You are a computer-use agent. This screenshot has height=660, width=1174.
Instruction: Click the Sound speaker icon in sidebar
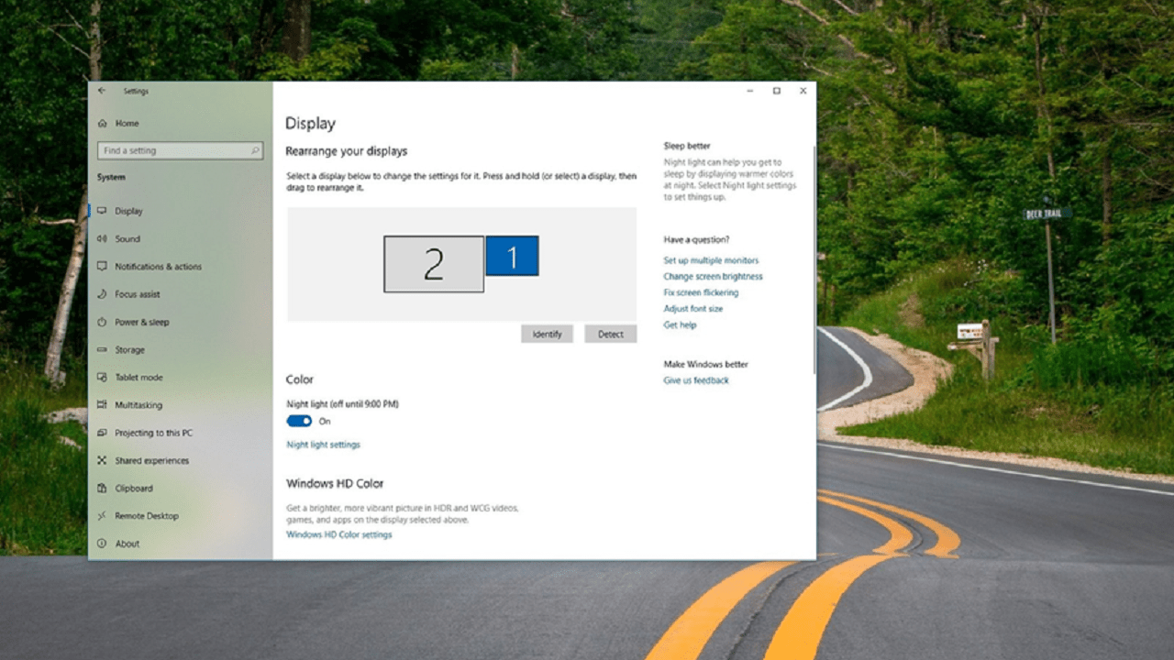[102, 238]
